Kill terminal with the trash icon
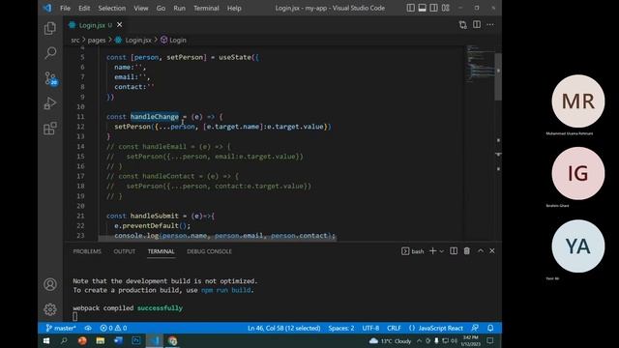This screenshot has width=619, height=348. (x=467, y=251)
